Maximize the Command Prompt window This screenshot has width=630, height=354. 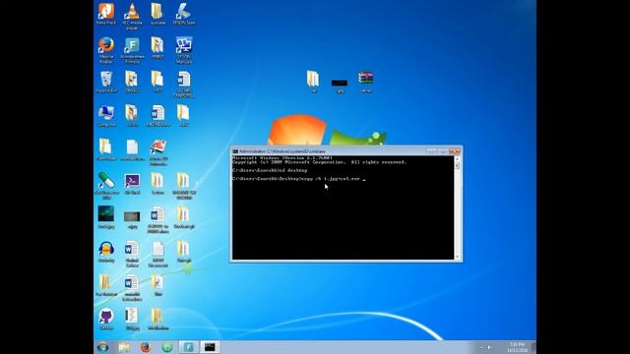click(442, 150)
